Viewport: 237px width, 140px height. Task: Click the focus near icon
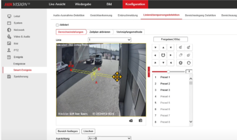point(180,55)
